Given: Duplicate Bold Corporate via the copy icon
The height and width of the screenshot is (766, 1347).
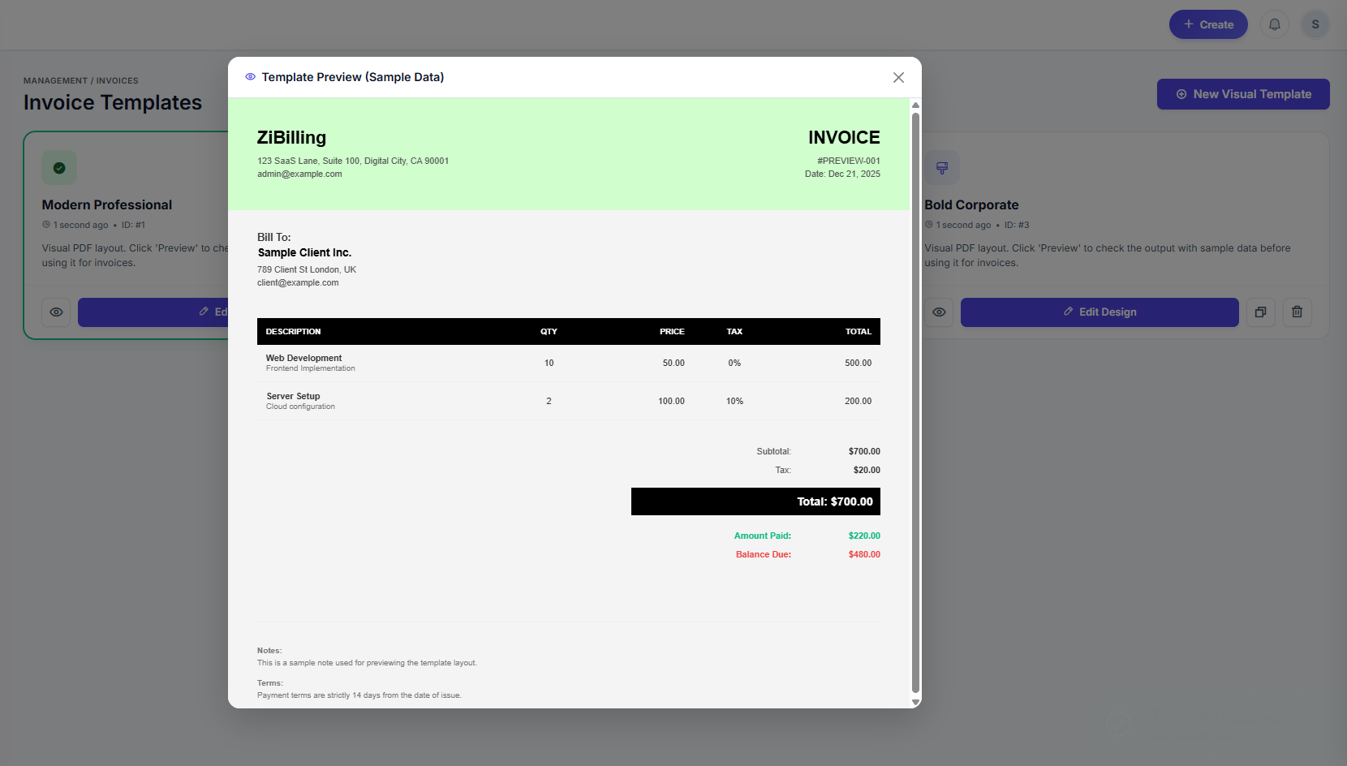Looking at the screenshot, I should 1260,312.
